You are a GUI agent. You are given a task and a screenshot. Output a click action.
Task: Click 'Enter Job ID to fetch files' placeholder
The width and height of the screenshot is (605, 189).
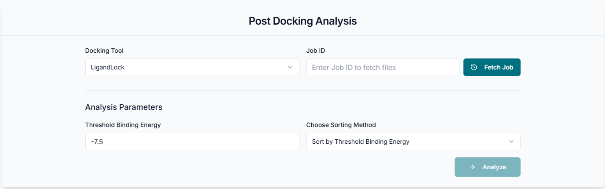[354, 67]
